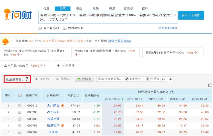Viewport: 213px width, 136px height.
Task: Click ROE value 39.43
Action: pos(205,106)
